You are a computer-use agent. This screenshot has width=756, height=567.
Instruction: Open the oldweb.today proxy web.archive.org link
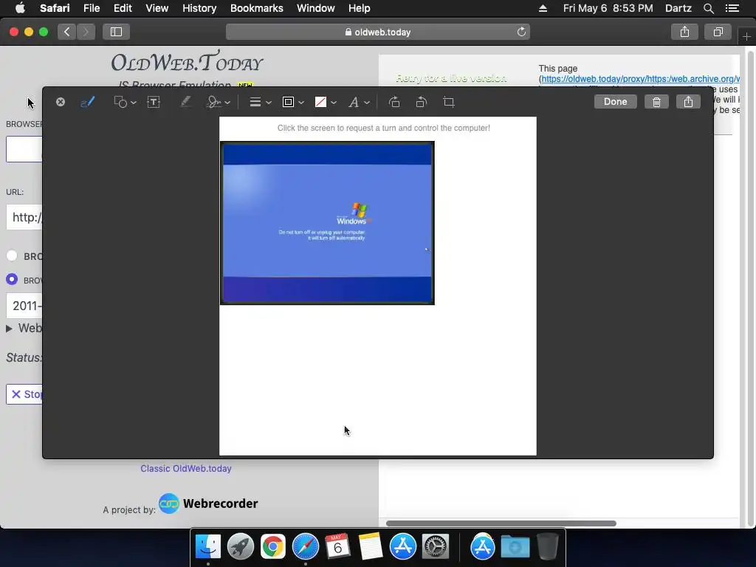[x=640, y=78]
